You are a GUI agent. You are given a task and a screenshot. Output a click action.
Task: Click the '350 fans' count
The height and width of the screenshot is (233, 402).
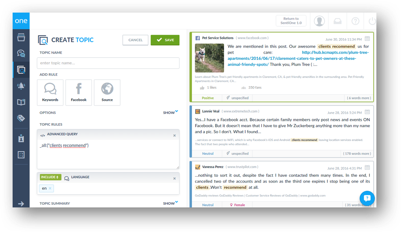pos(255,87)
